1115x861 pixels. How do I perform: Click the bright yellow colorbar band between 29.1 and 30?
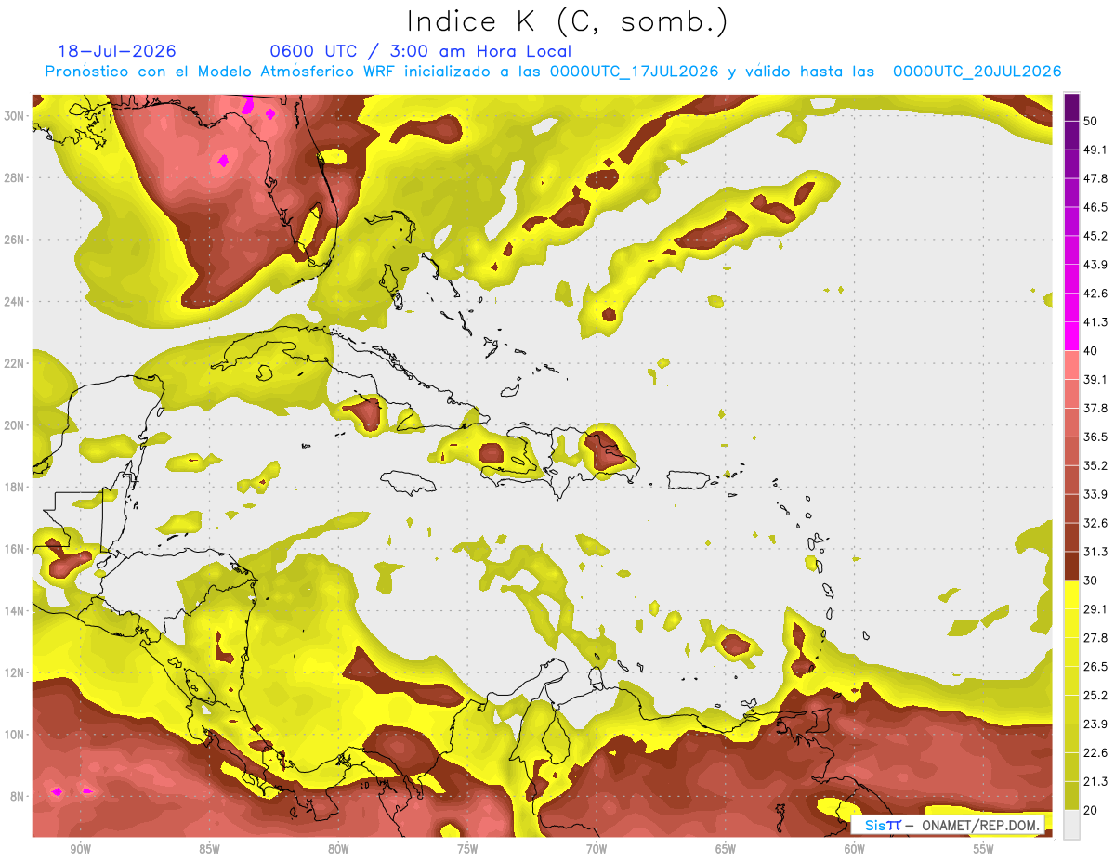coord(1072,595)
